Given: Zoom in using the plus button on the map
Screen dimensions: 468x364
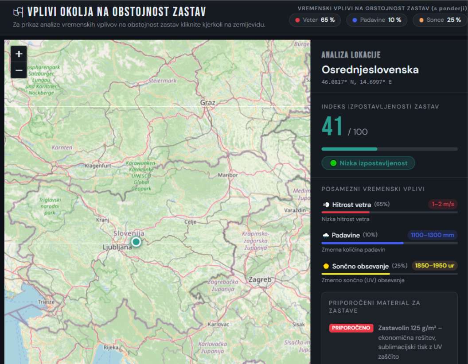Looking at the screenshot, I should coord(18,54).
